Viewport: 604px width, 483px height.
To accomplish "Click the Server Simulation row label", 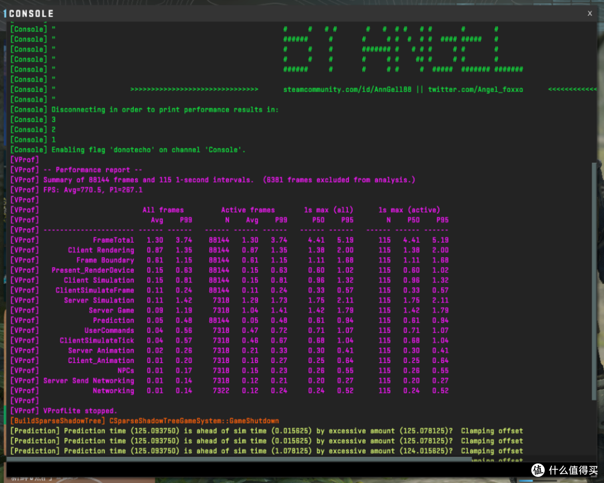I will (99, 300).
